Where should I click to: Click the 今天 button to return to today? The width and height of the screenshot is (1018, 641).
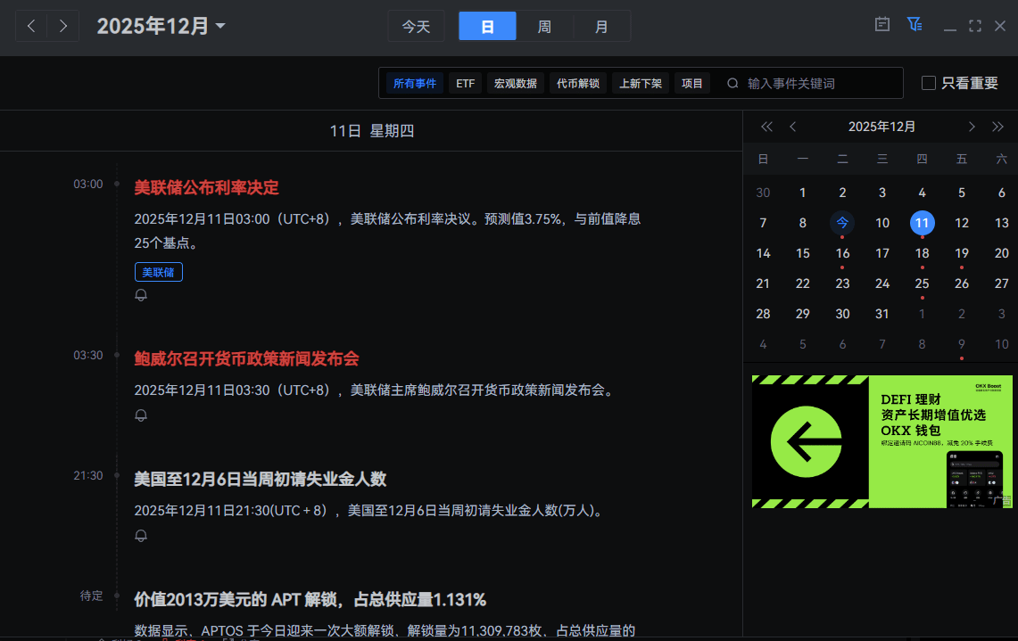click(x=416, y=26)
